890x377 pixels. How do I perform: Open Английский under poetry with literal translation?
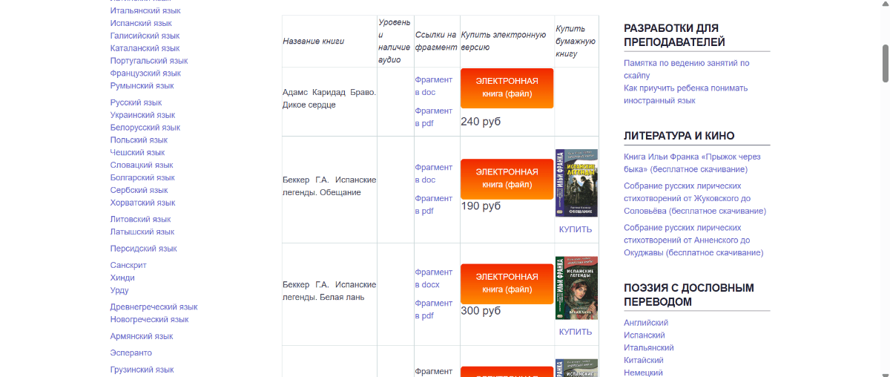[x=646, y=323]
